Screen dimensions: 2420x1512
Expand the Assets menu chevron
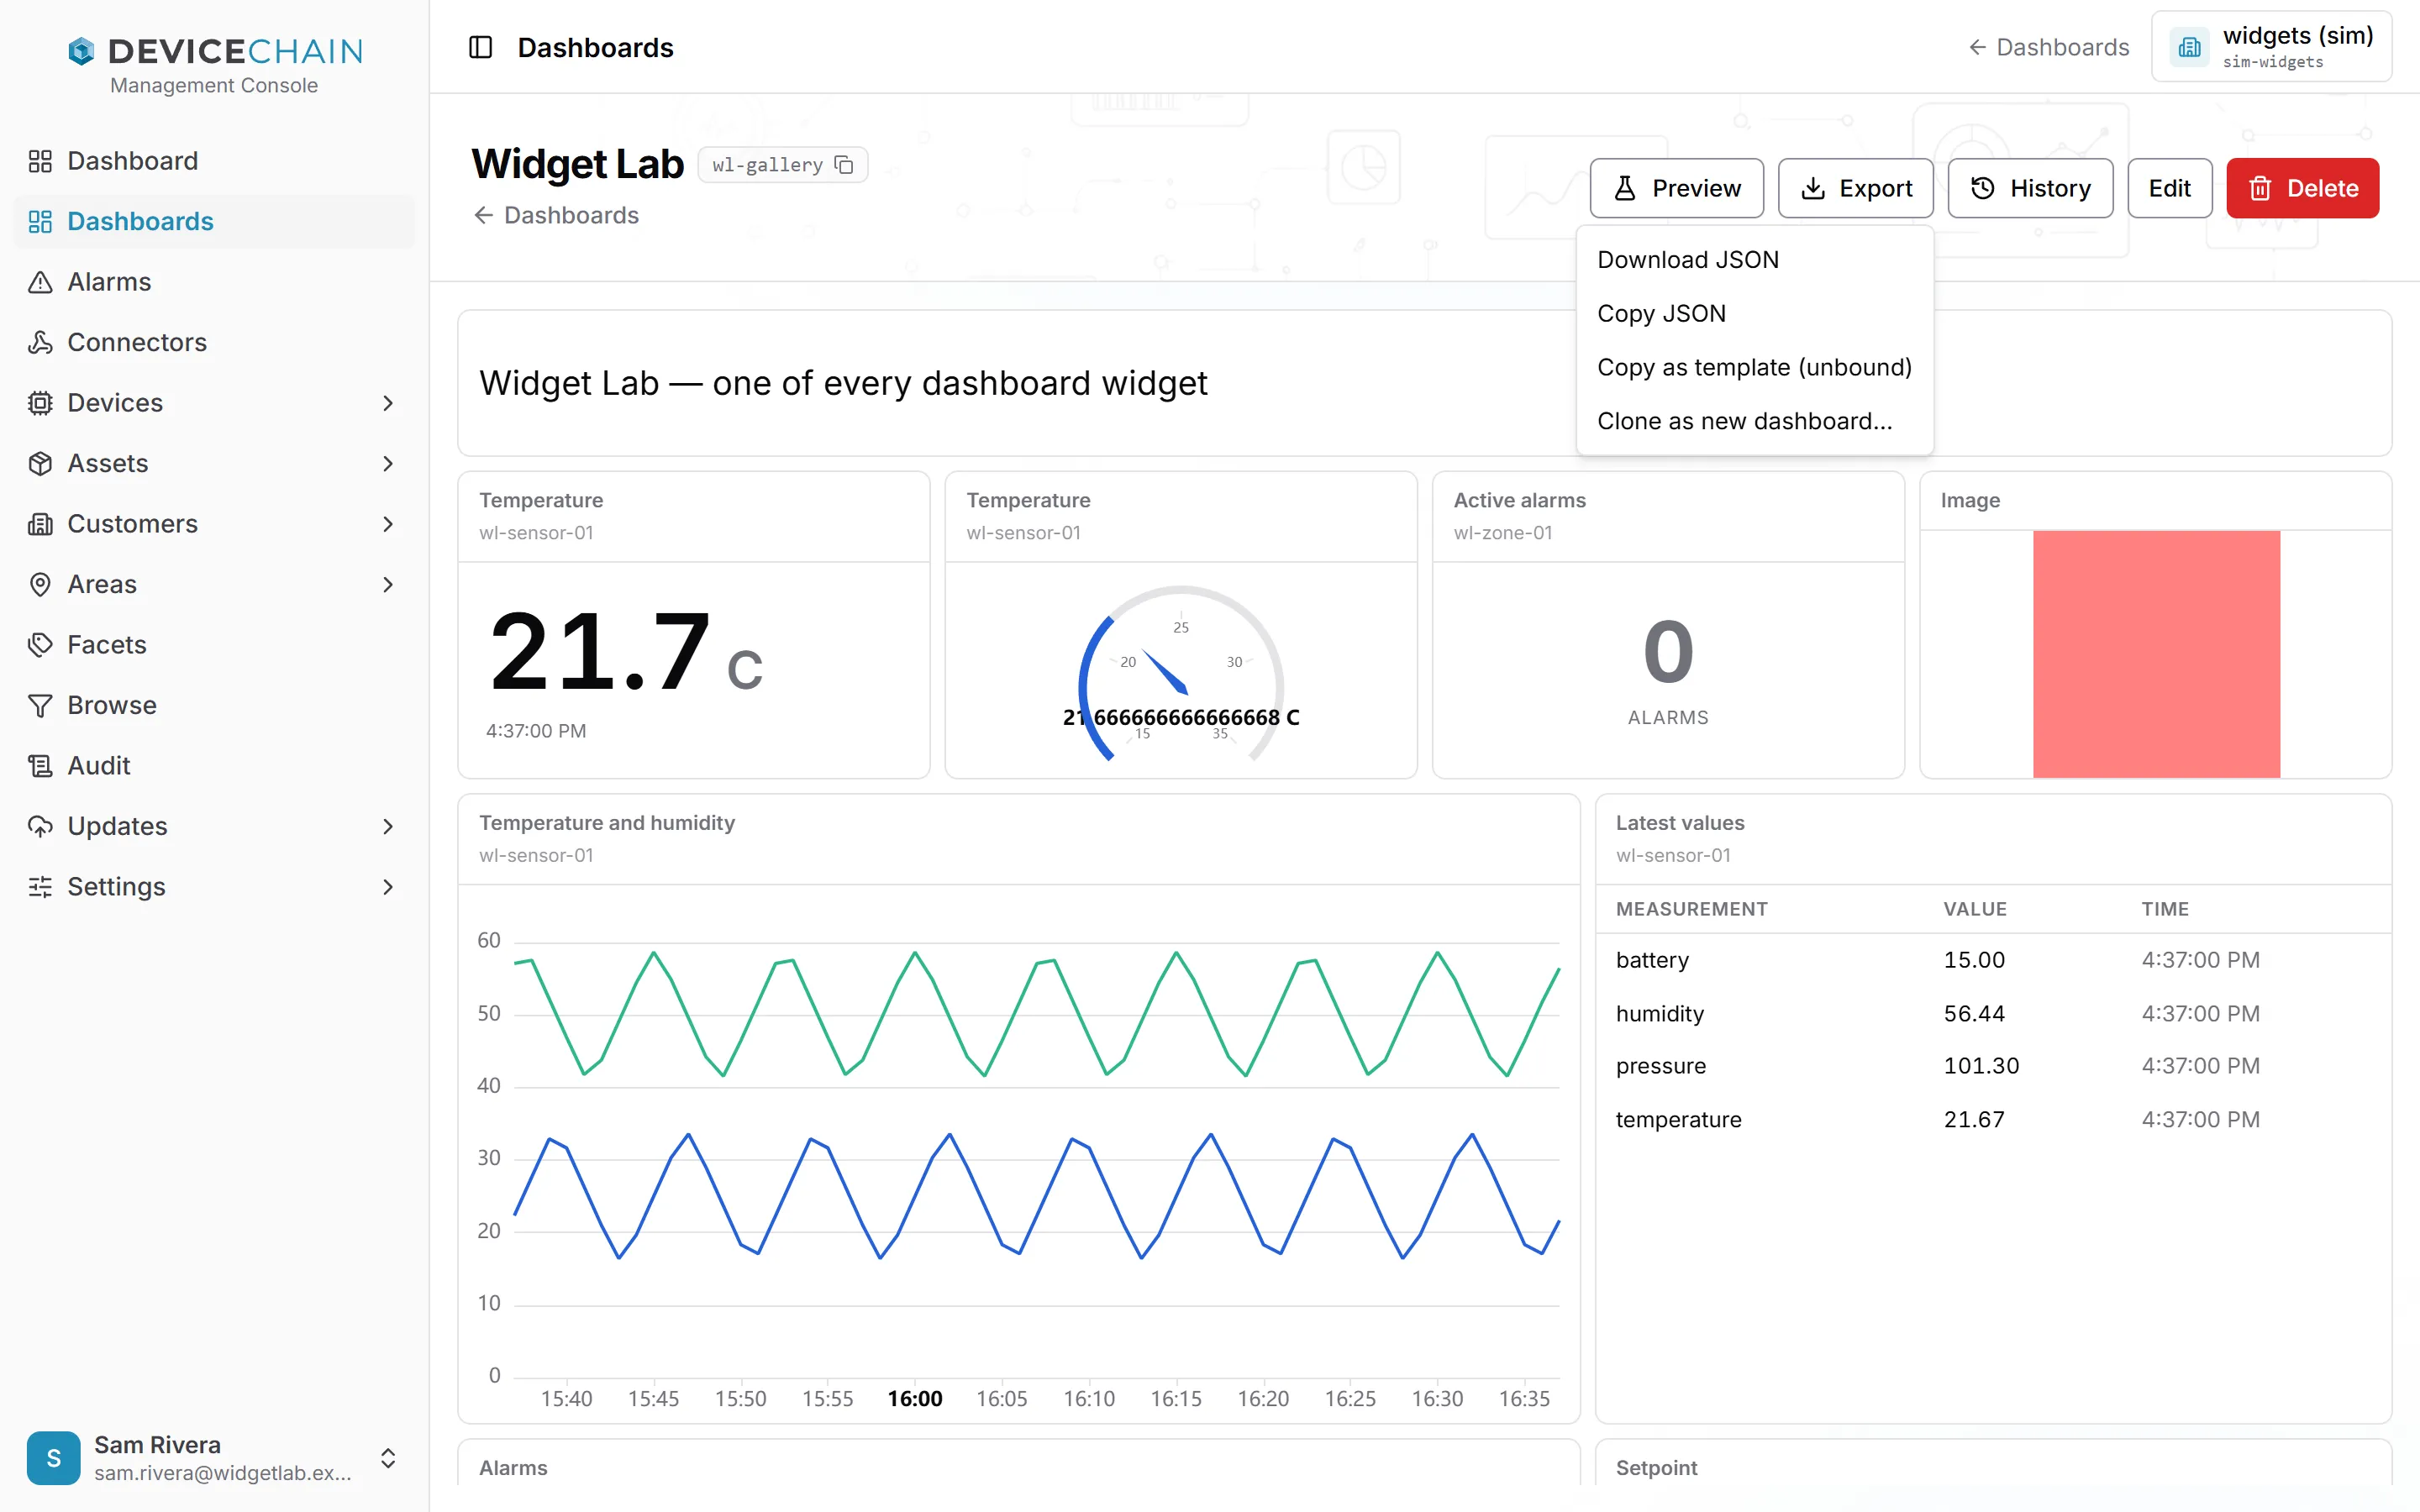pos(388,463)
